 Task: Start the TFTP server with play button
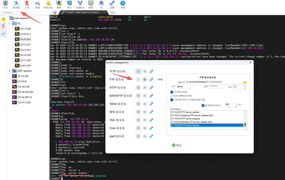(138, 71)
